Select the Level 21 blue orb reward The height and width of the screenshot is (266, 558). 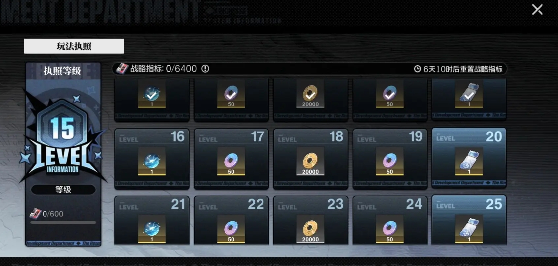pyautogui.click(x=152, y=229)
